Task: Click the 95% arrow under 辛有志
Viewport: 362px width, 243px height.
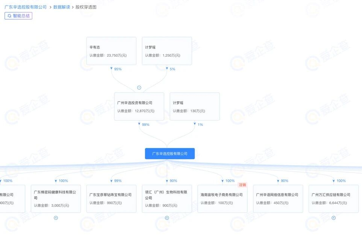Action: [x=112, y=69]
